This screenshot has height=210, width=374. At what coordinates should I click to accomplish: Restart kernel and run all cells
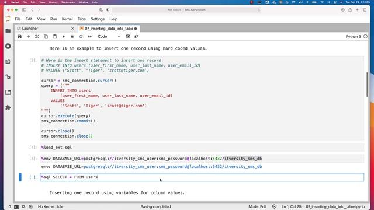tap(89, 37)
